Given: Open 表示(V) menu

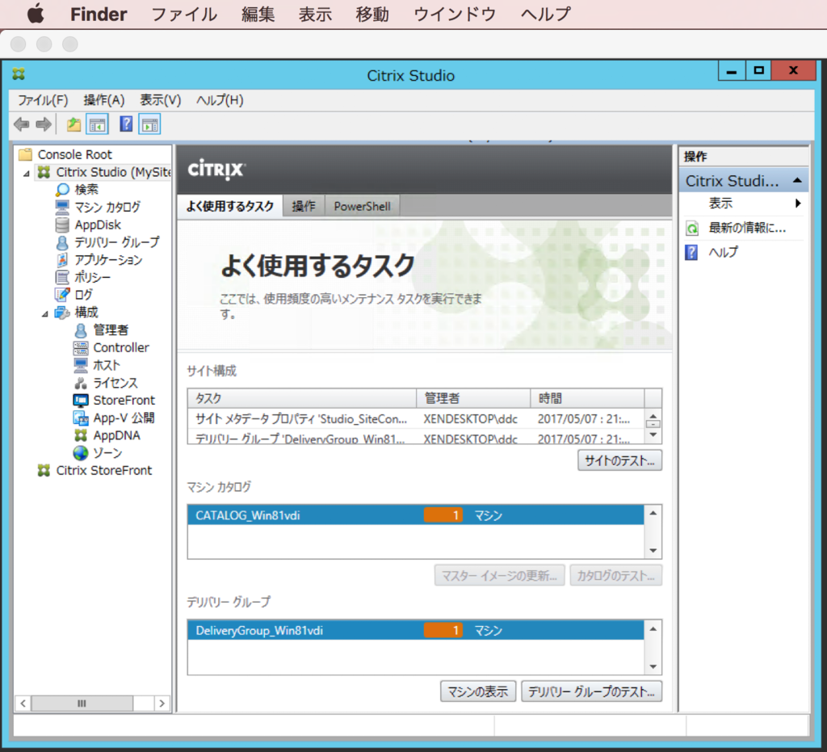Looking at the screenshot, I should [161, 100].
